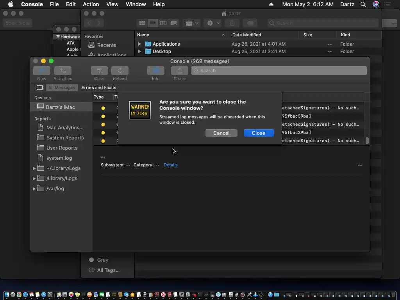This screenshot has width=400, height=300.
Task: Expand the Applications folder row in Finder
Action: tap(139, 44)
